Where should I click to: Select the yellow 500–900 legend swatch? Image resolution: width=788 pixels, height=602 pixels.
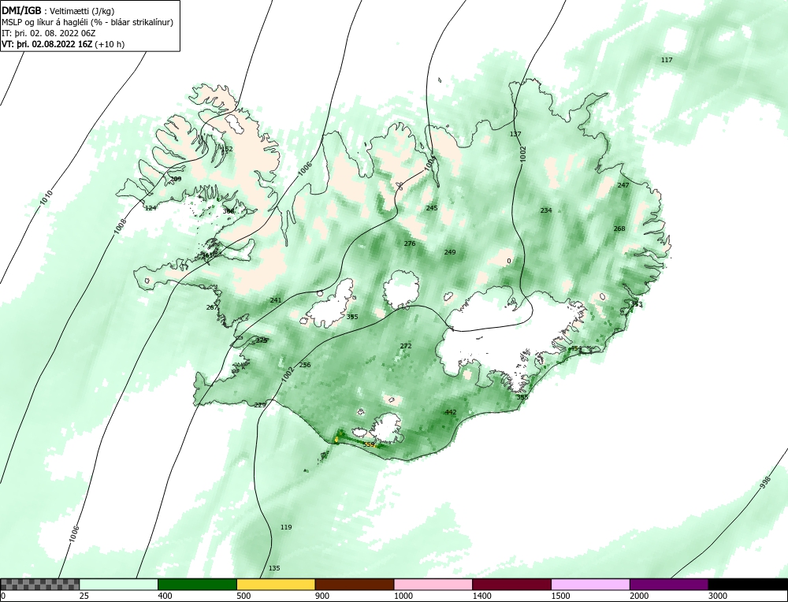pos(276,584)
